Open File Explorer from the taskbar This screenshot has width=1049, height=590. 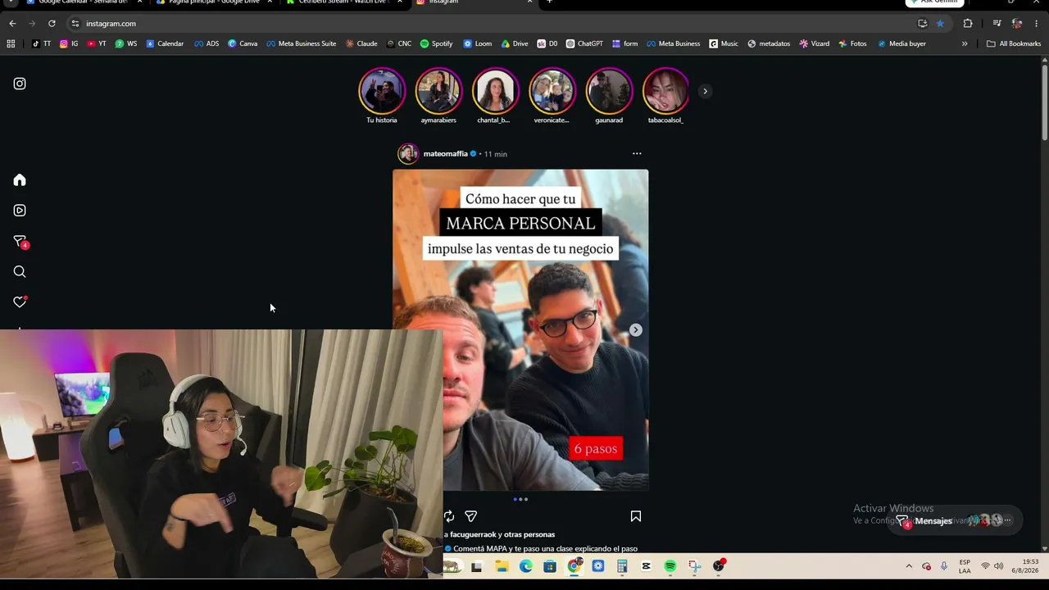(x=502, y=566)
